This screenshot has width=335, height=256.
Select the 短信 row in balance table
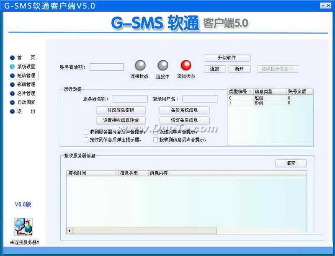click(270, 98)
